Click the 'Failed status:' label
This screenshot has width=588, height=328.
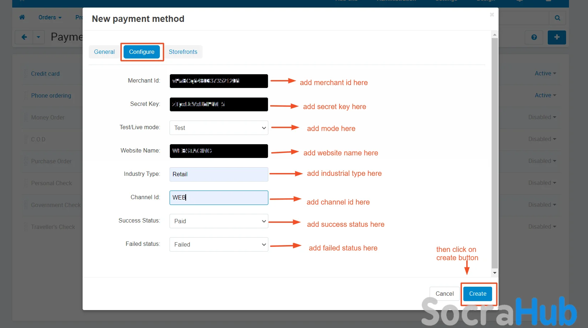(x=143, y=244)
